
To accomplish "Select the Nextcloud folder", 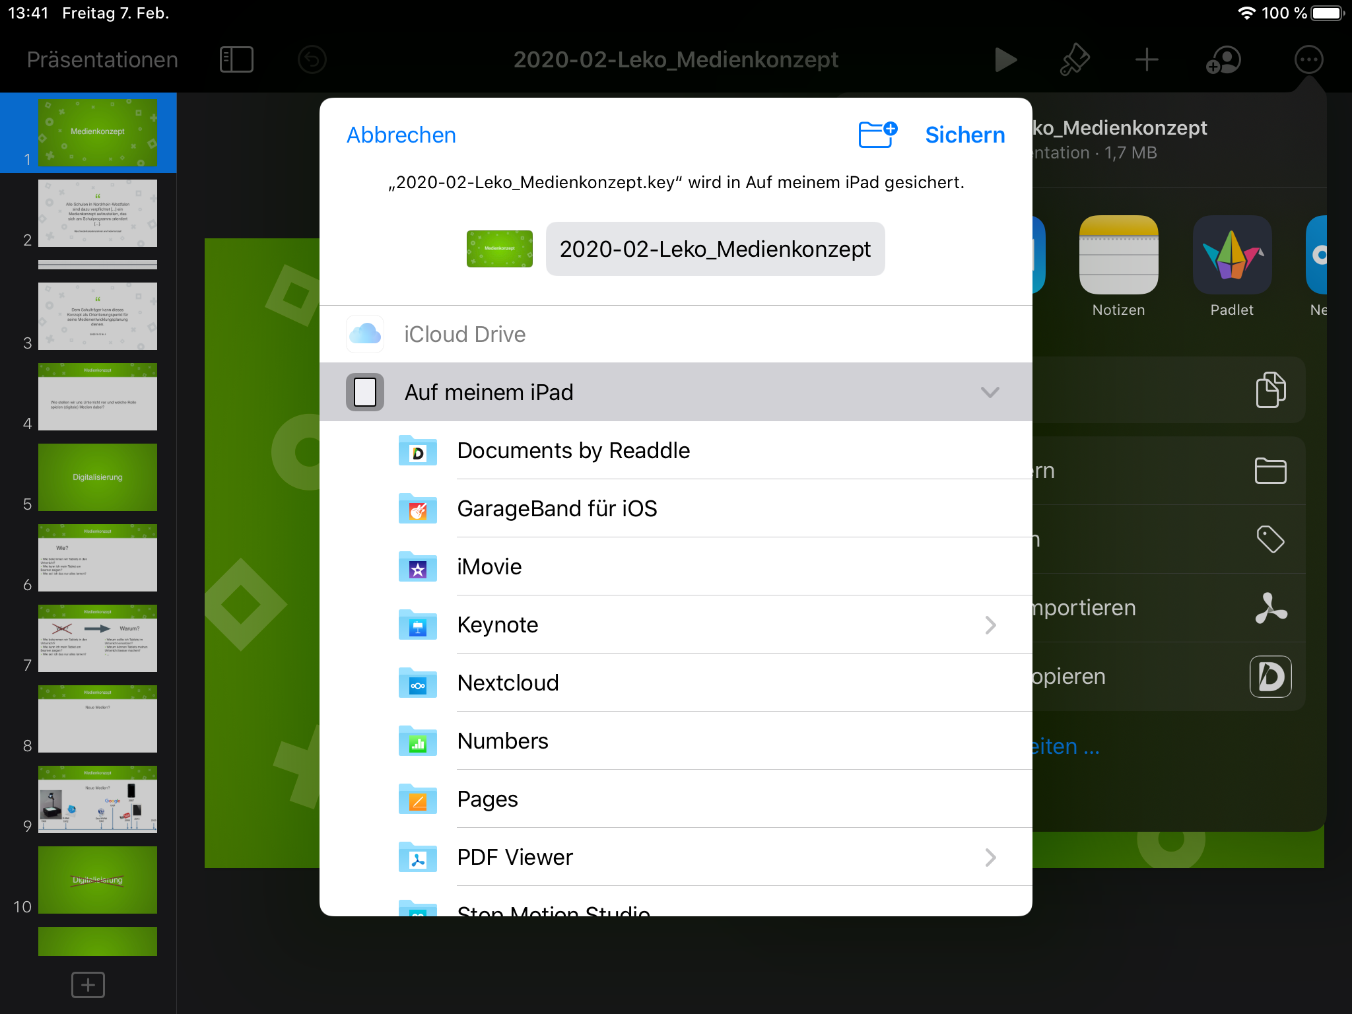I will pyautogui.click(x=676, y=683).
